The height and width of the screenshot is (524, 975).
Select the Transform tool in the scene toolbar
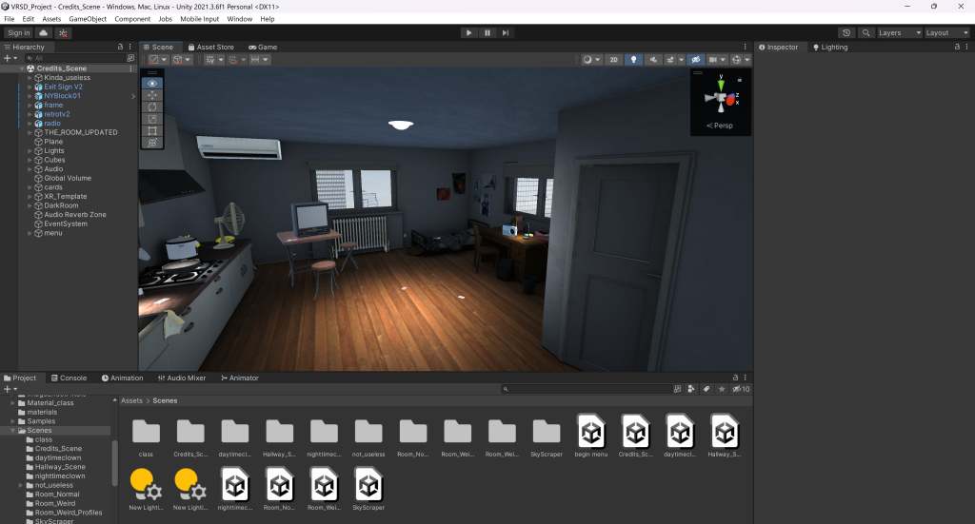coord(152,143)
